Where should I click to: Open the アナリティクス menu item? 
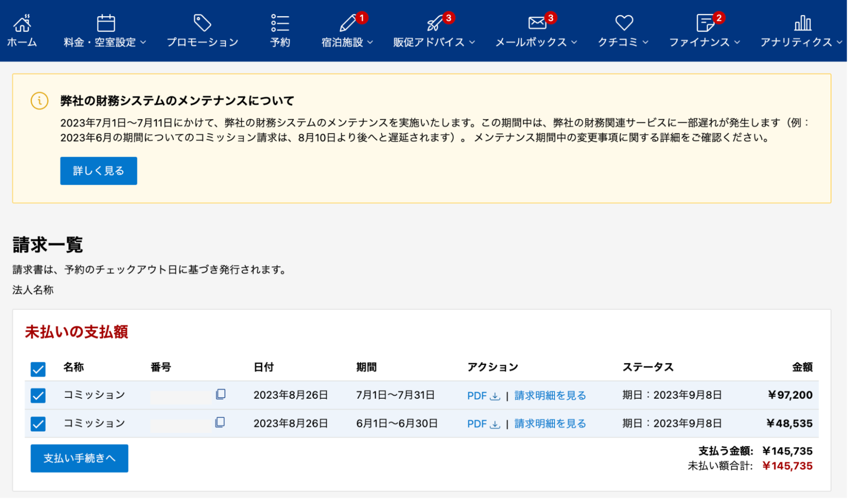[796, 42]
